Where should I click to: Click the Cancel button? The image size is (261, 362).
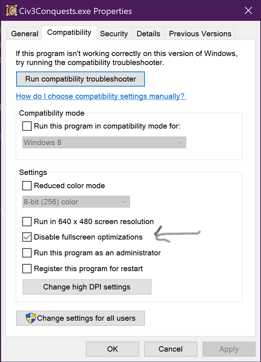coord(170,349)
